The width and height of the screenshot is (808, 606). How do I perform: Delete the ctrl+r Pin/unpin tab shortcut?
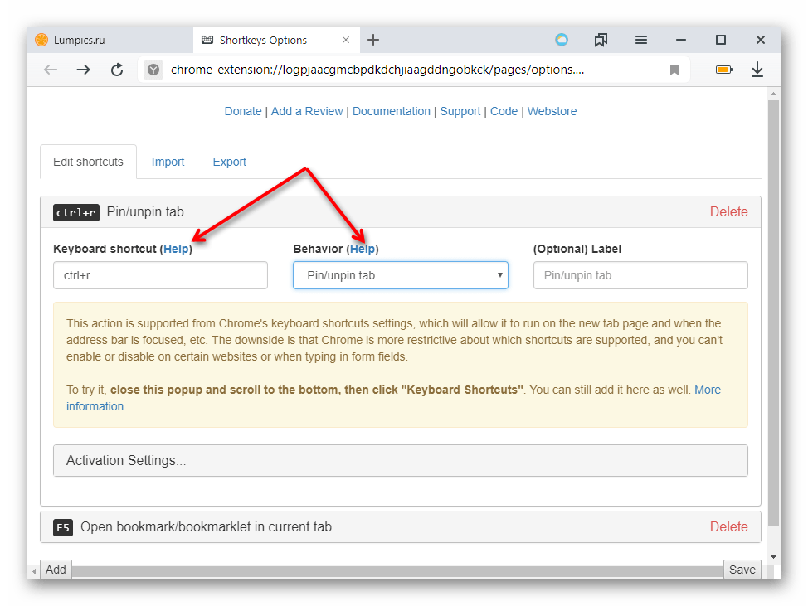pos(728,212)
